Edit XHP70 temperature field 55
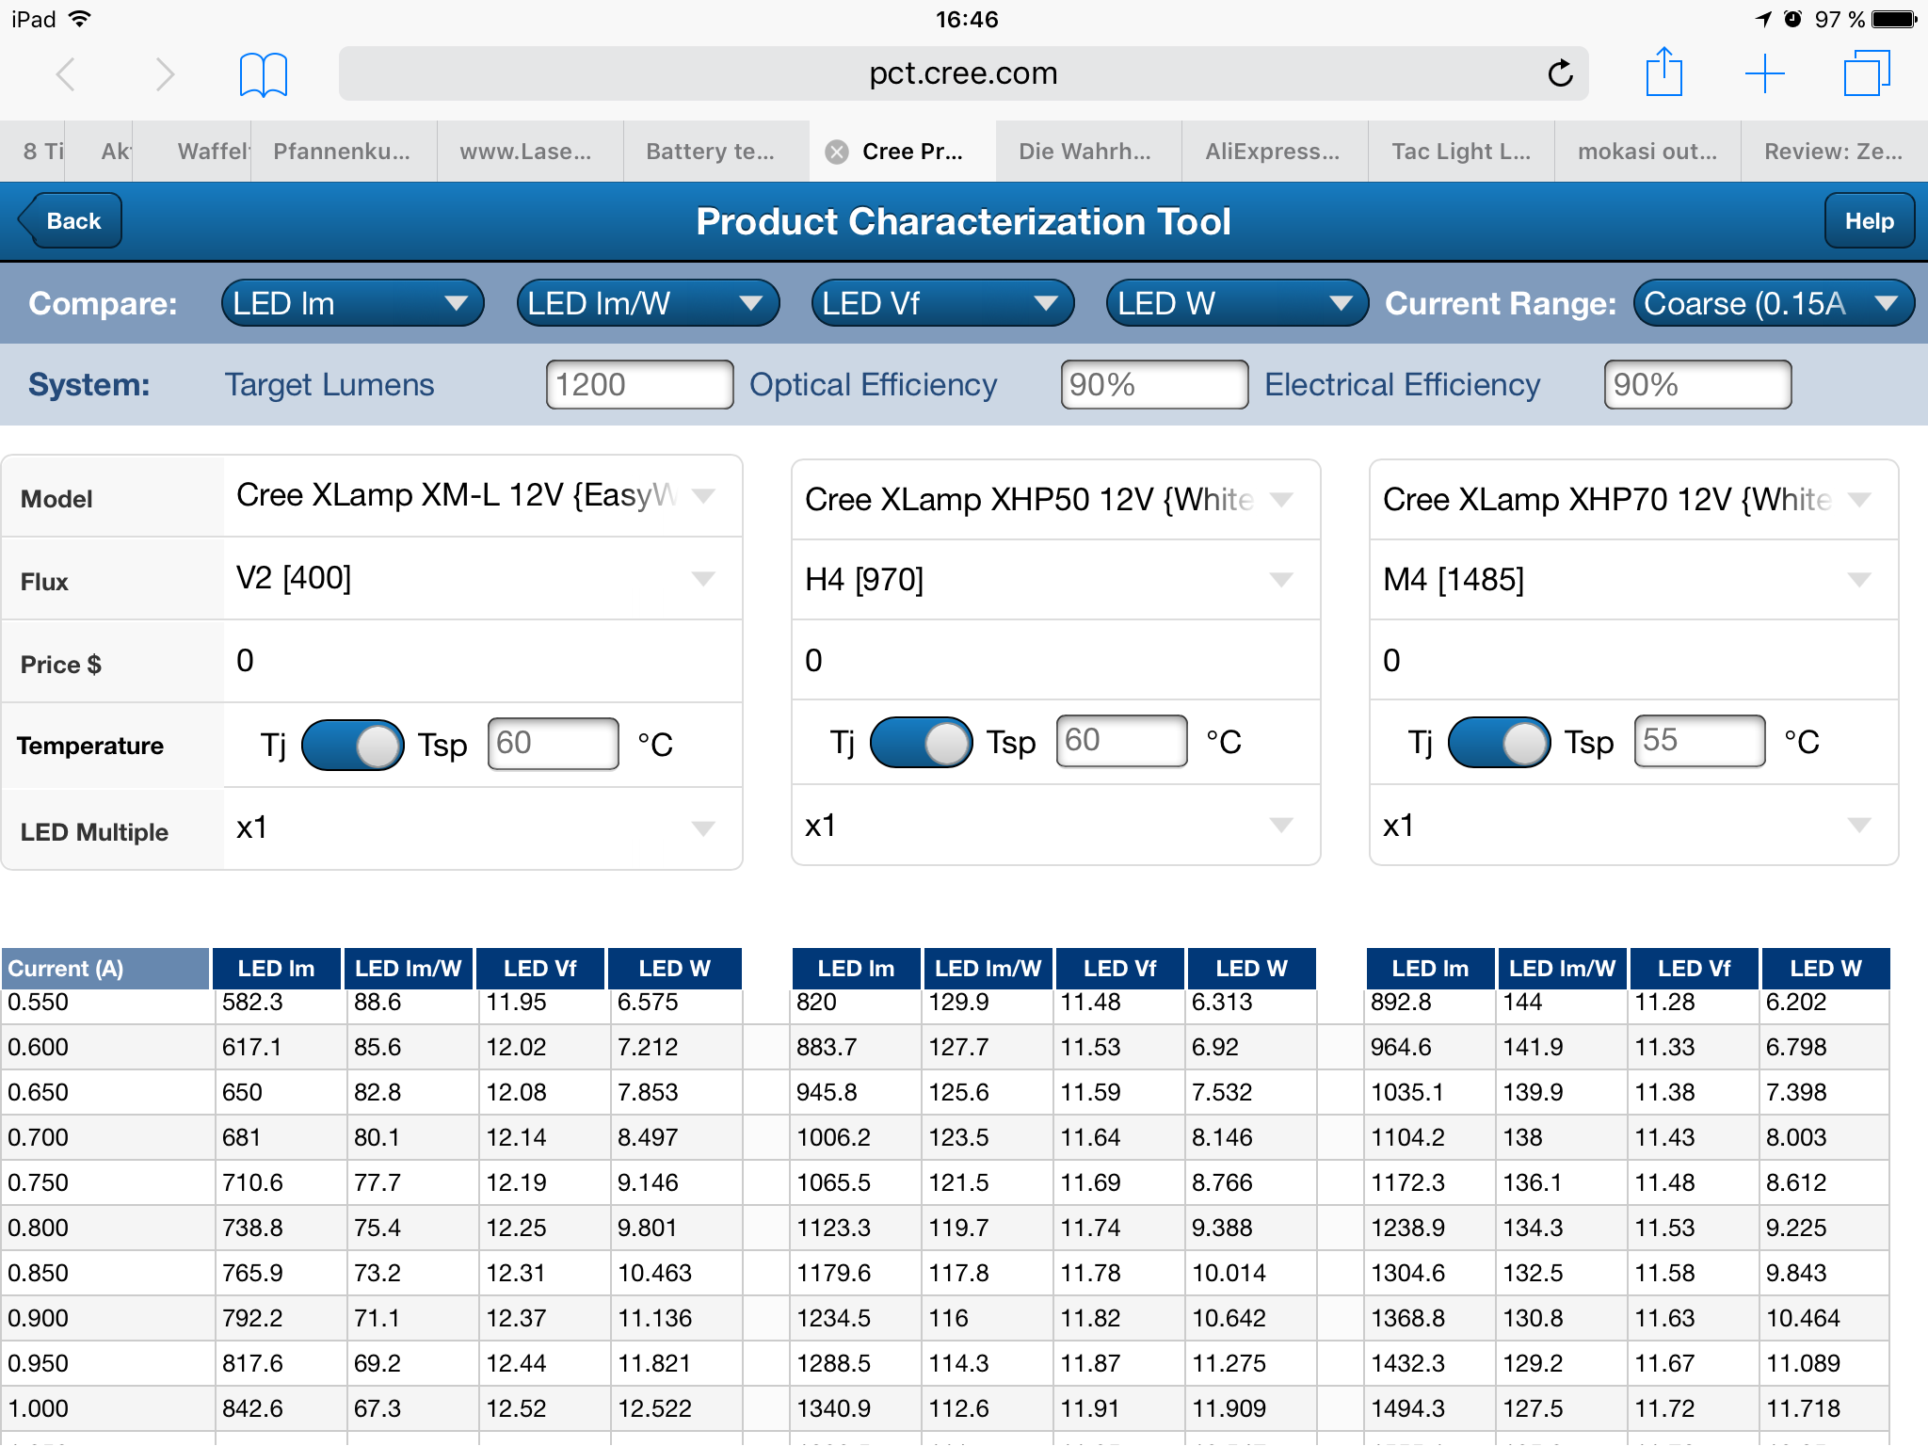The image size is (1928, 1446). coord(1699,741)
